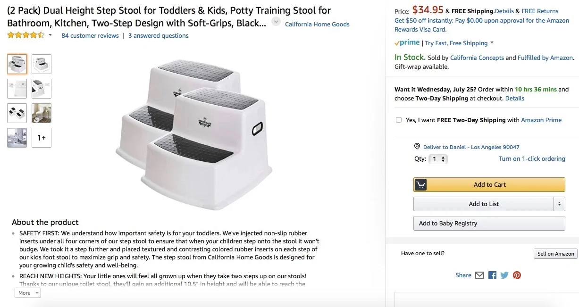Click the Sell on Amazon button
This screenshot has height=307, width=579.
[x=555, y=254]
